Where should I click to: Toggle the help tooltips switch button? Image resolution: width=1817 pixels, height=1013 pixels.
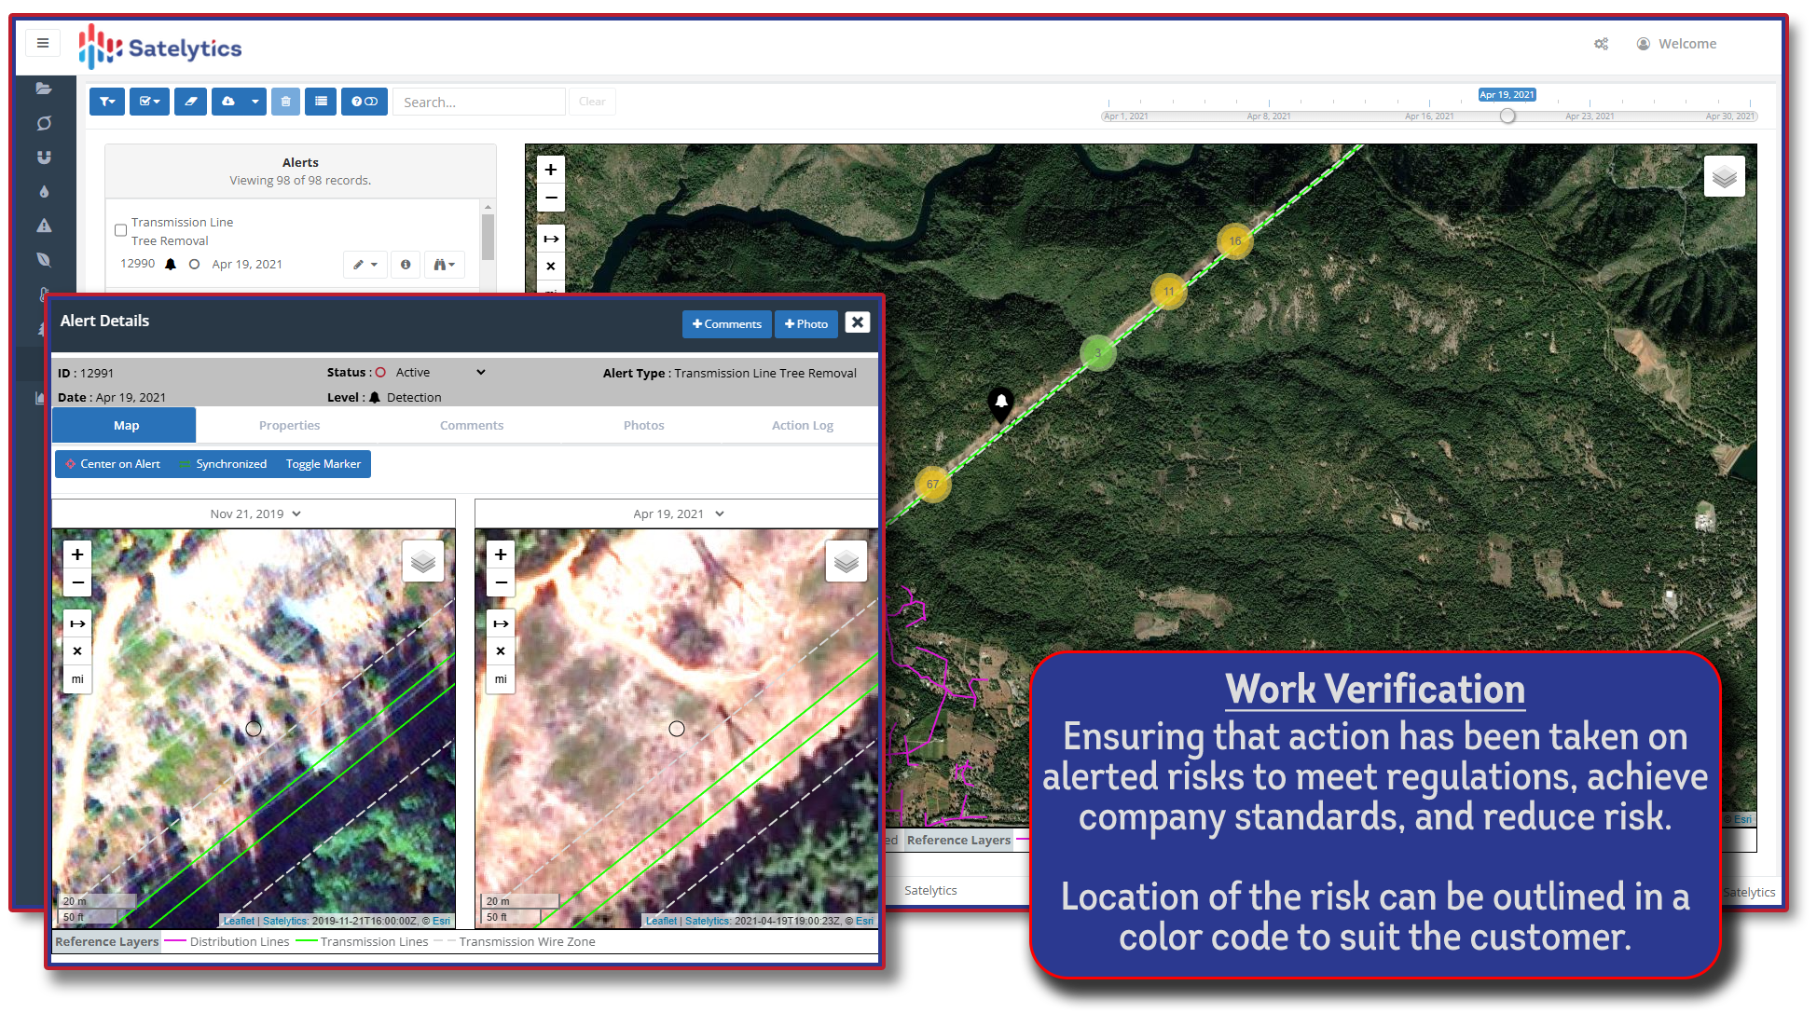[364, 102]
